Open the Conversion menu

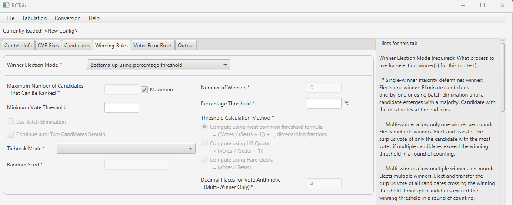67,18
